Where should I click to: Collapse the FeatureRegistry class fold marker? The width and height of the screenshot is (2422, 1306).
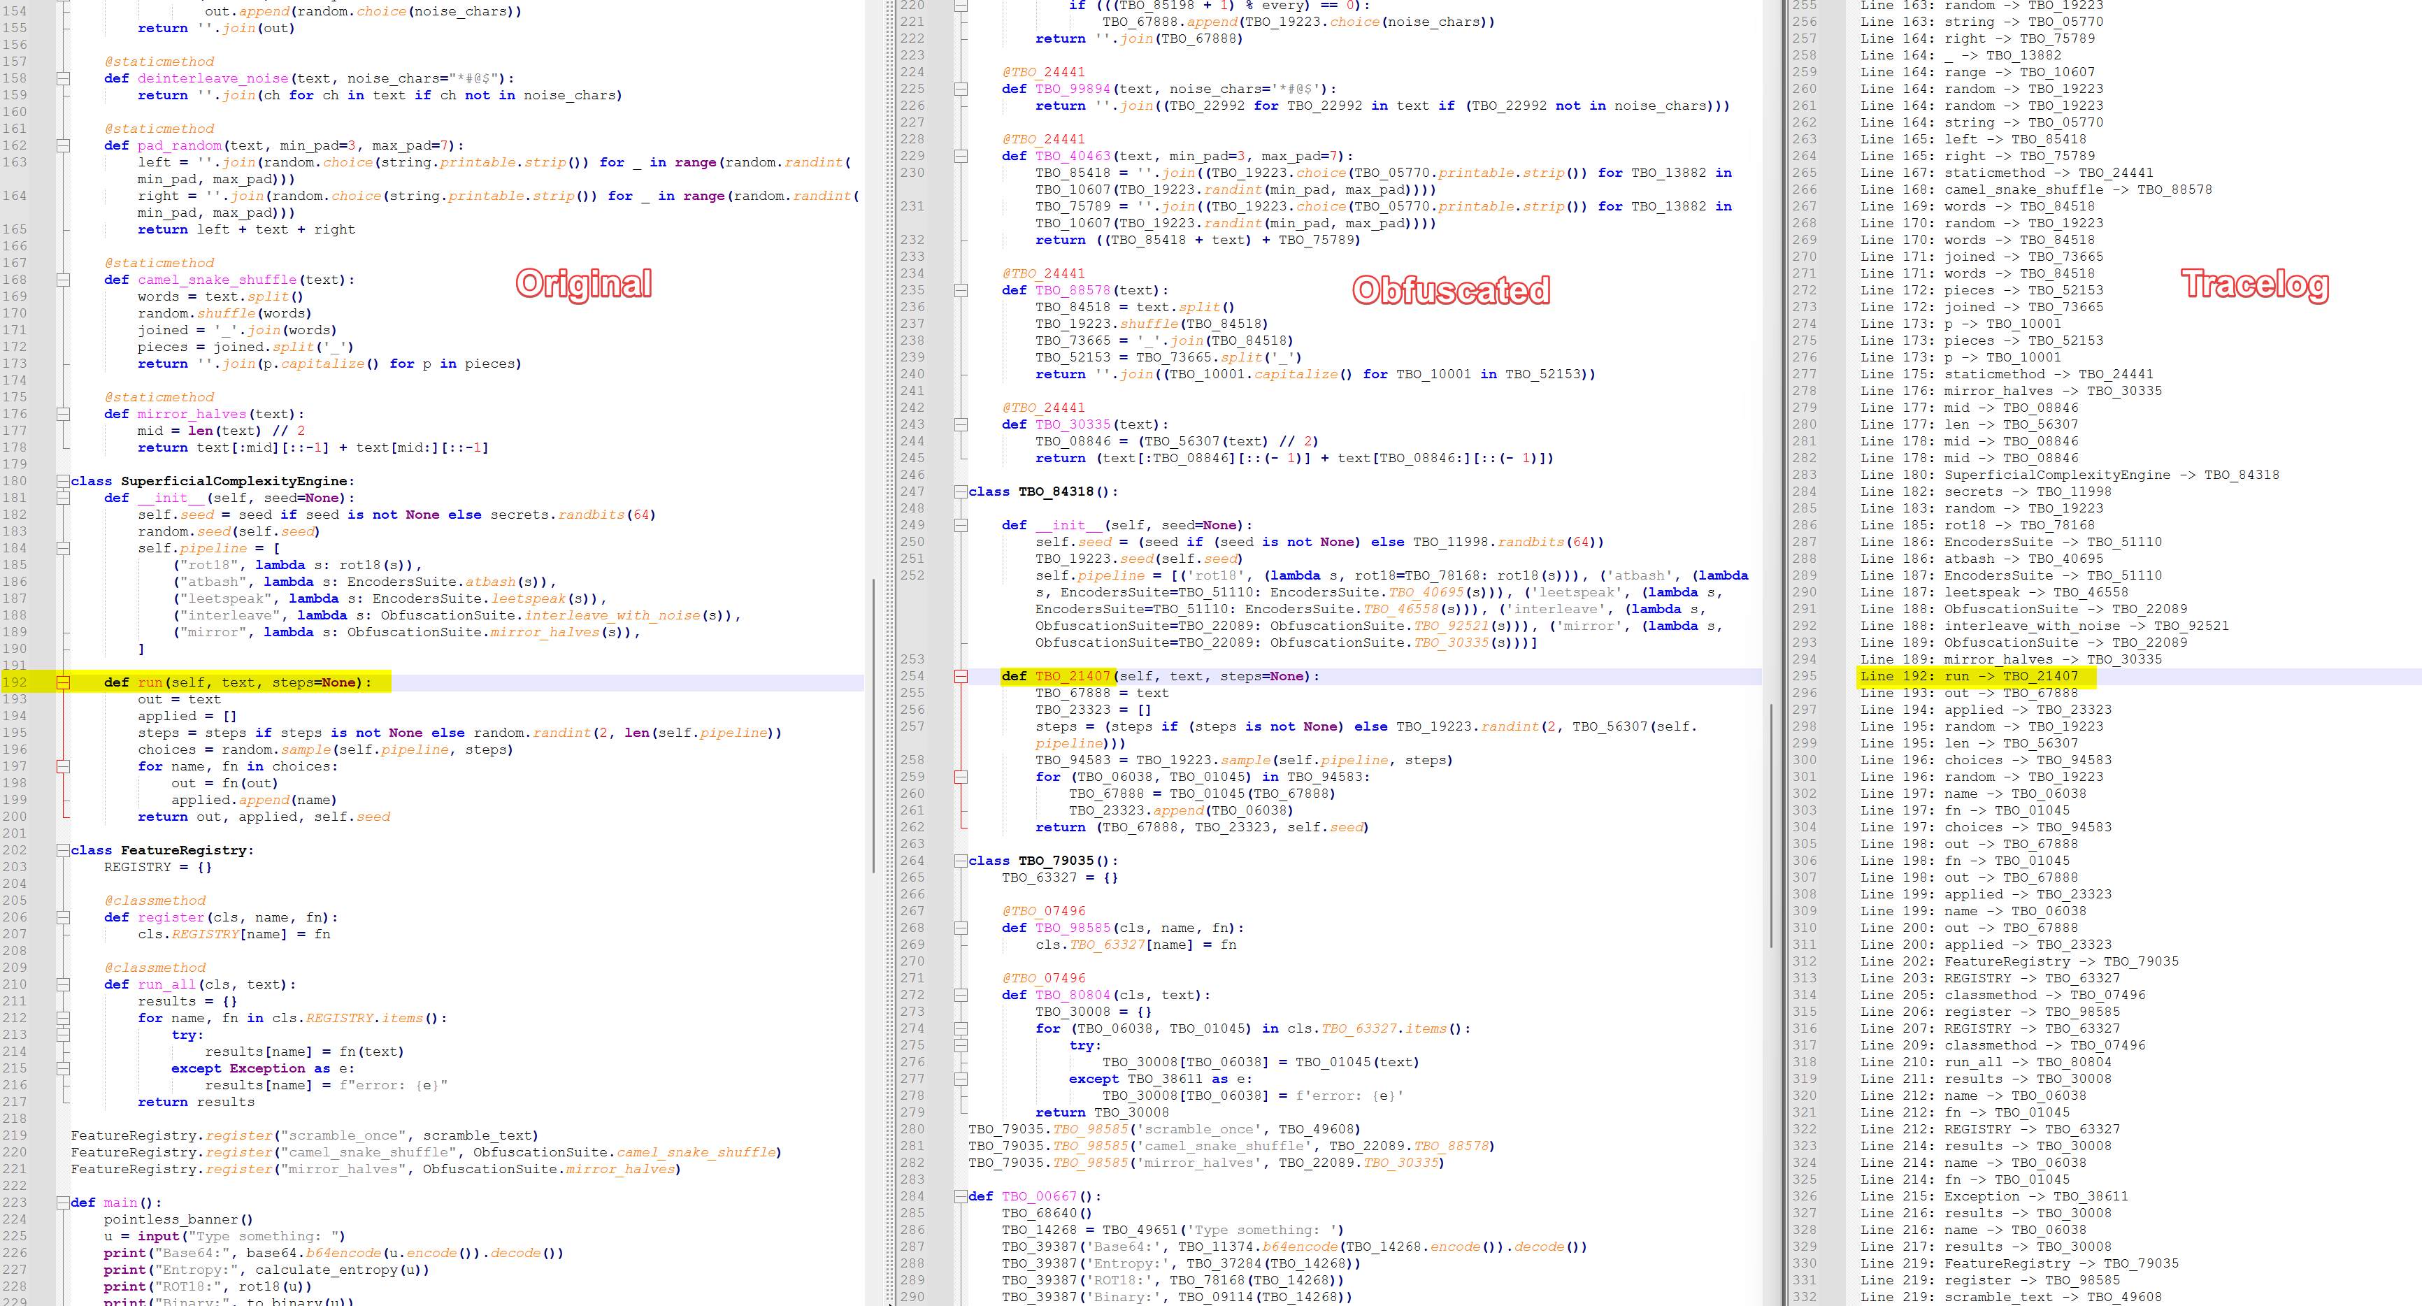(63, 850)
